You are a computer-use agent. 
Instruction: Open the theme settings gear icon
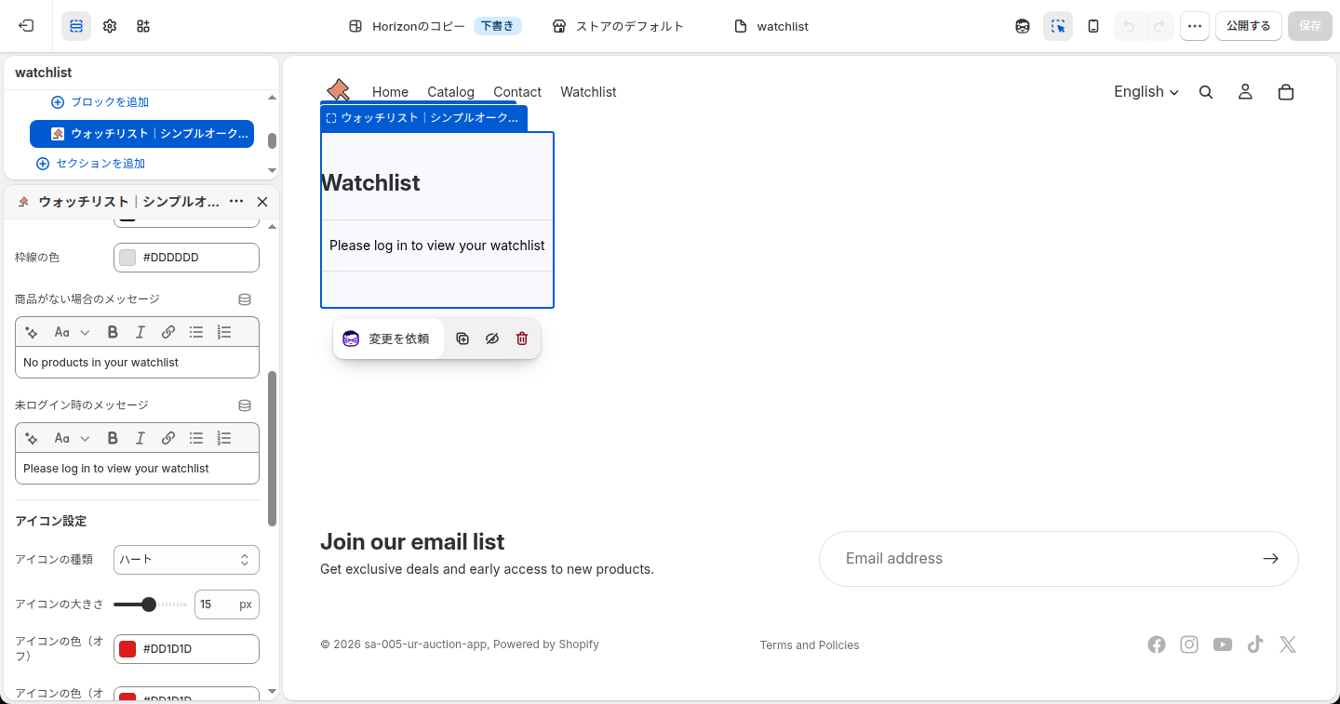(110, 26)
